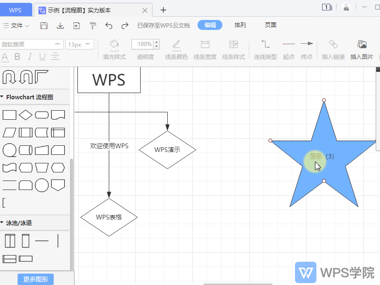Click the window count icon showing 1
This screenshot has height=285, width=380.
[327, 7]
